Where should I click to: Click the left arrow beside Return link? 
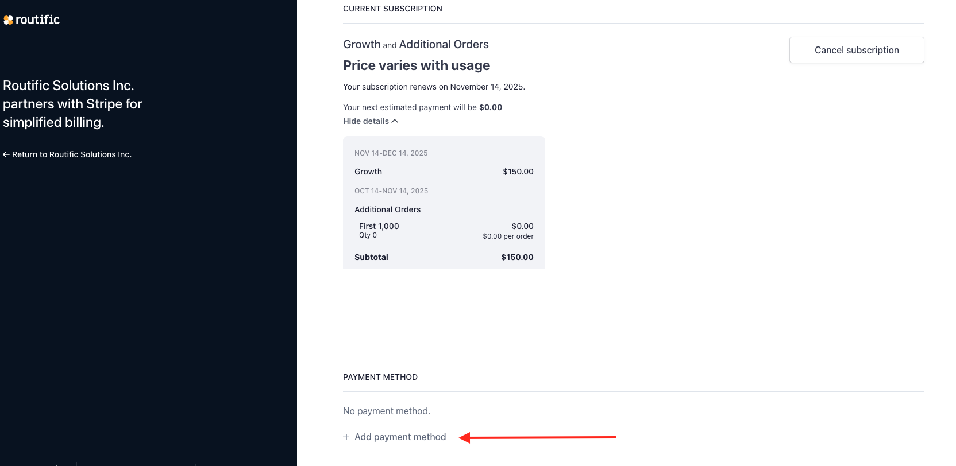(x=6, y=154)
